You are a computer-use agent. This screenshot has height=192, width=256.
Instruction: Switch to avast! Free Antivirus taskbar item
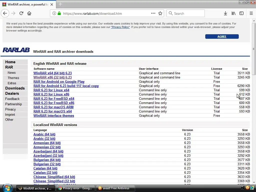coord(115,188)
